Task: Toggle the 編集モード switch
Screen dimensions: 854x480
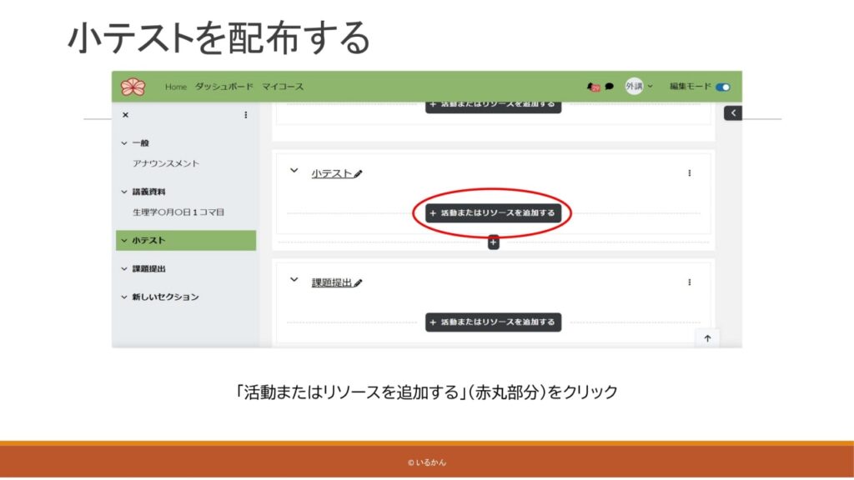Action: click(x=722, y=87)
